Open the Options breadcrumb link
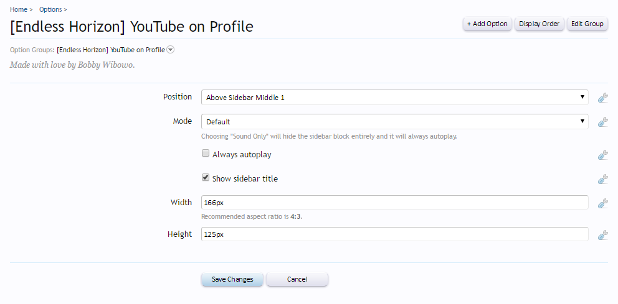 coord(50,9)
